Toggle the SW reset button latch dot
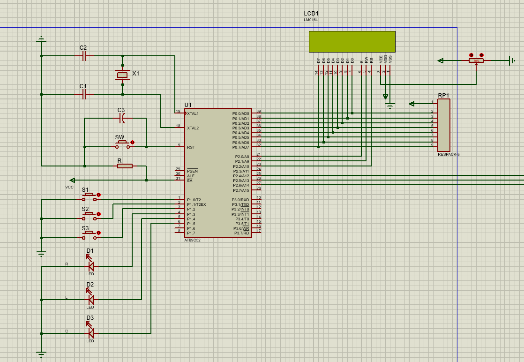Viewport: 524px width, 362px height. tap(132, 142)
